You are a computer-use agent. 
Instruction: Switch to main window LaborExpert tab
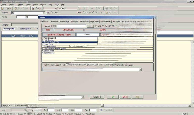[26, 29]
